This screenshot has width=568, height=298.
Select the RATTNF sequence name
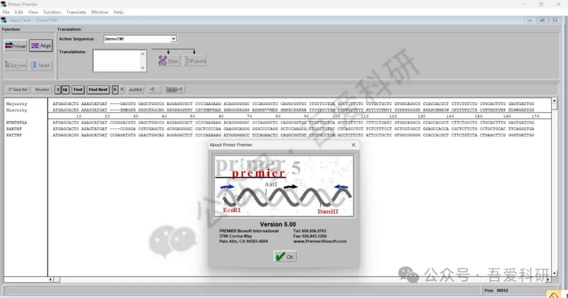14,135
